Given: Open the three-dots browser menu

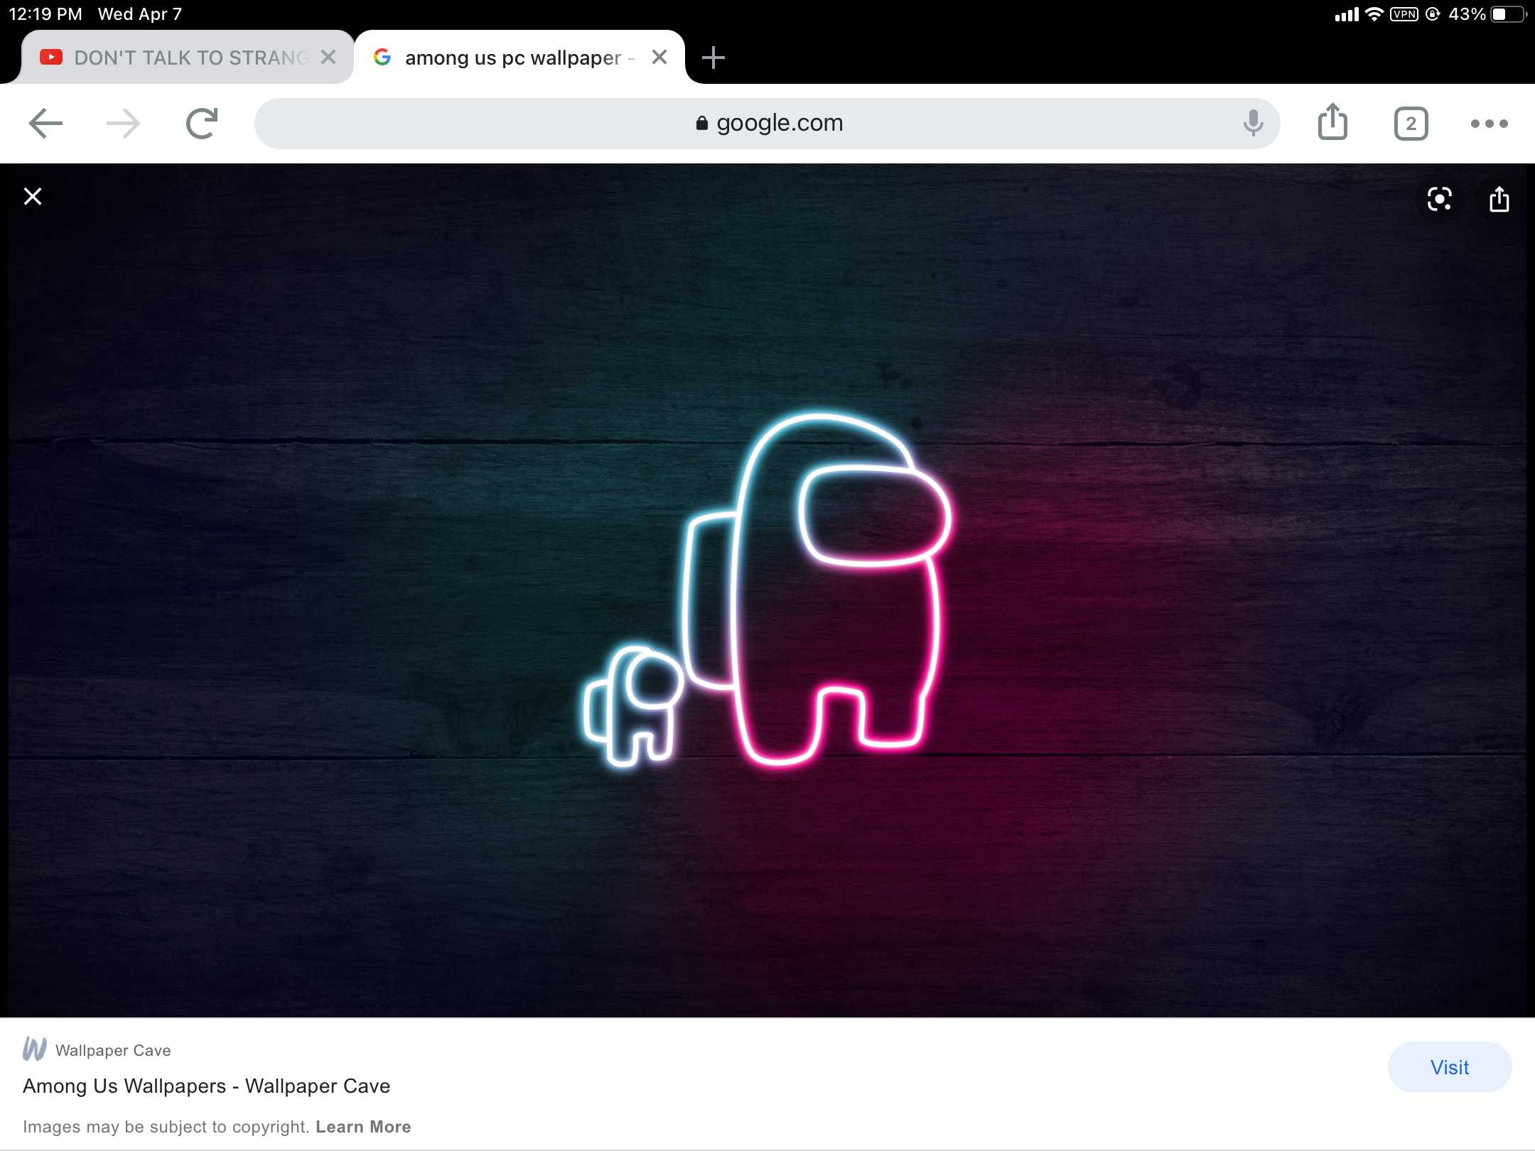Looking at the screenshot, I should click(1489, 124).
